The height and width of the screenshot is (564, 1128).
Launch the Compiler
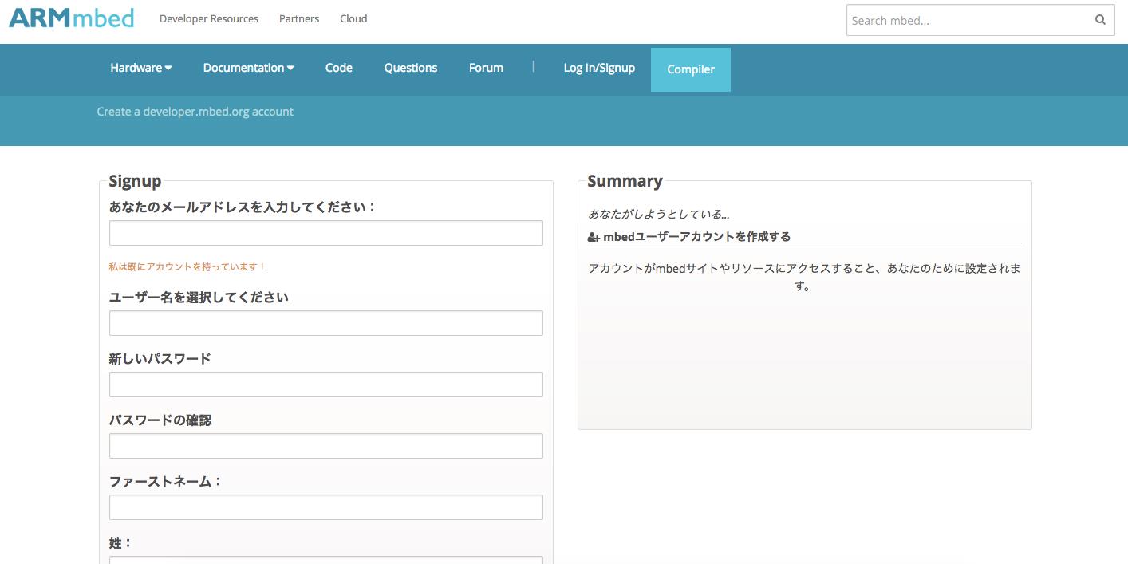pos(691,69)
